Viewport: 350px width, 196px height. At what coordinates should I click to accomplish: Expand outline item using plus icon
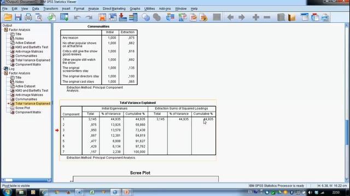[256, 17]
